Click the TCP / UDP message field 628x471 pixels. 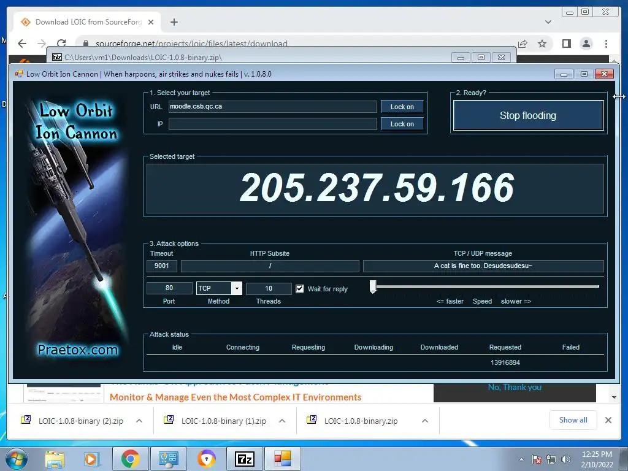click(x=483, y=266)
